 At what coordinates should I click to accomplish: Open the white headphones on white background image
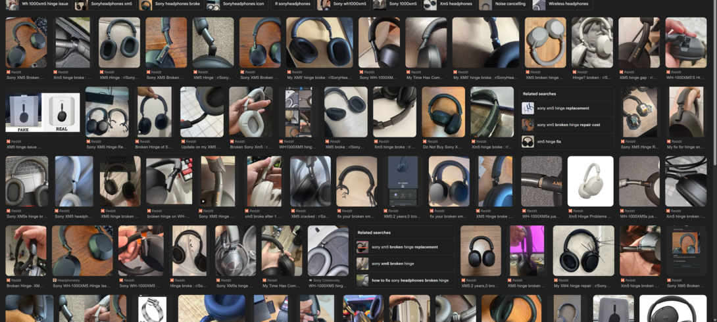[x=590, y=181]
